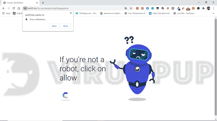Open the Apps bookmarks shortcut

(6, 13)
